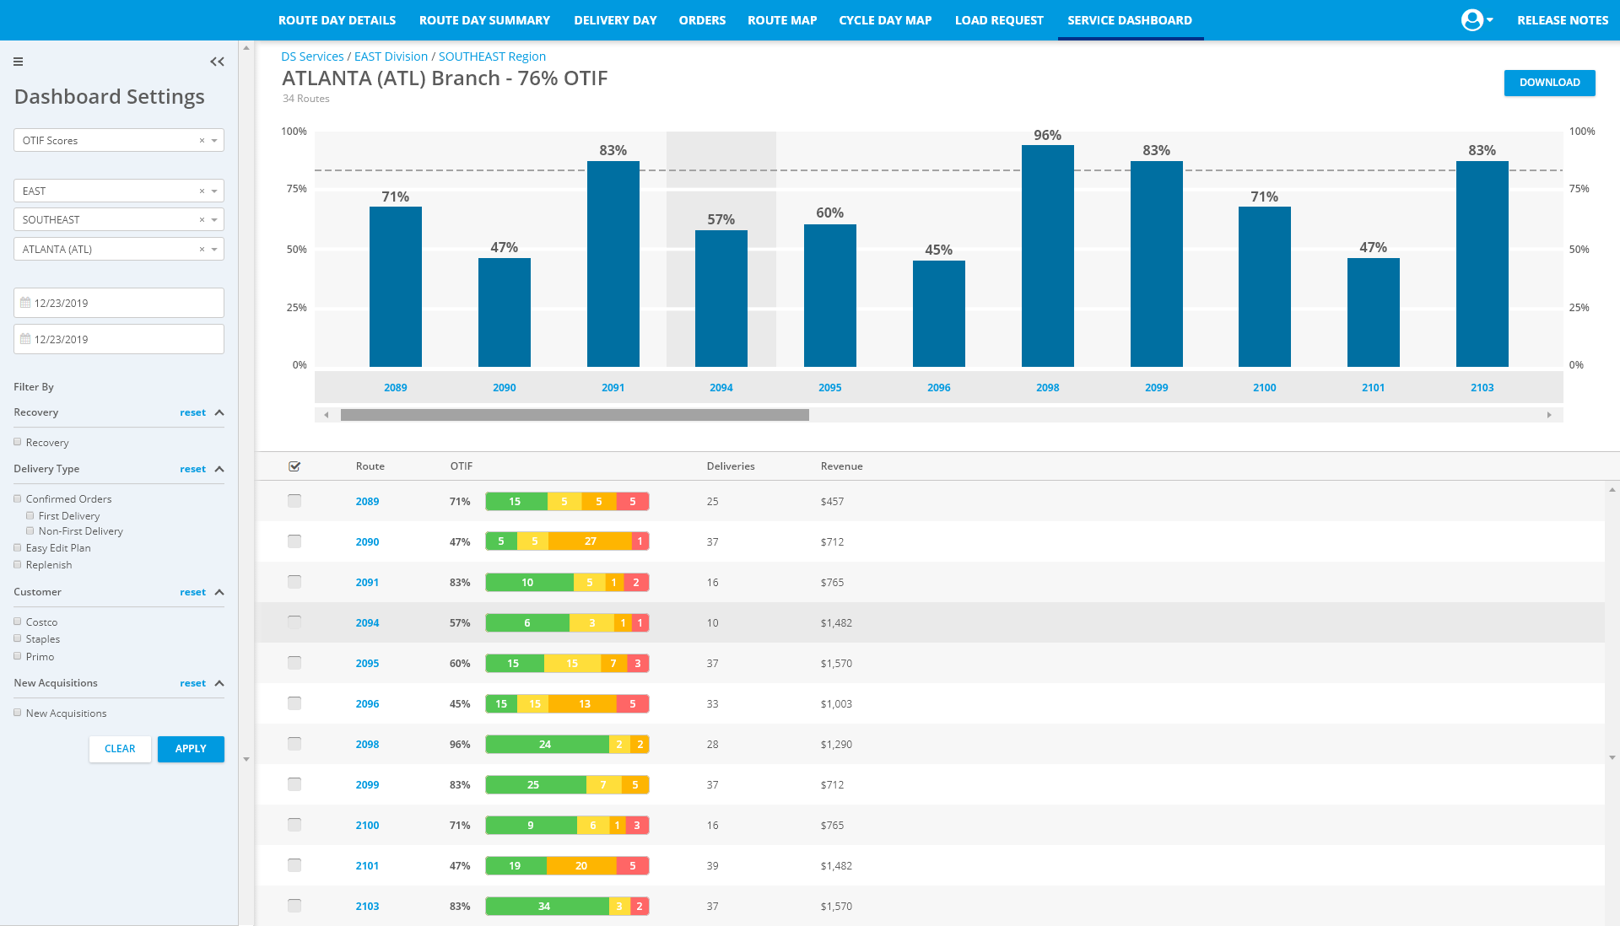
Task: Clear the OTIF Scores selection with its x icon
Action: tap(202, 140)
